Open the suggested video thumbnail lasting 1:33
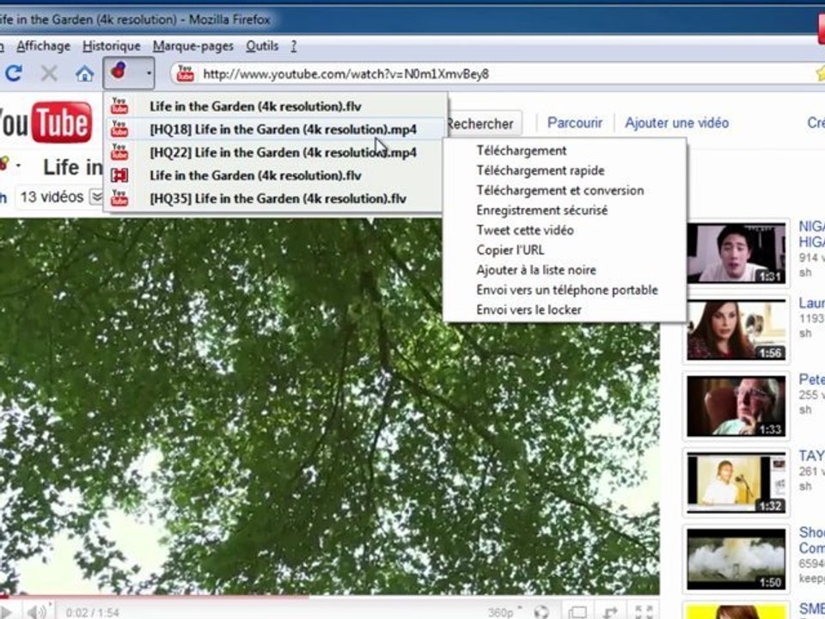825x619 pixels. 736,406
